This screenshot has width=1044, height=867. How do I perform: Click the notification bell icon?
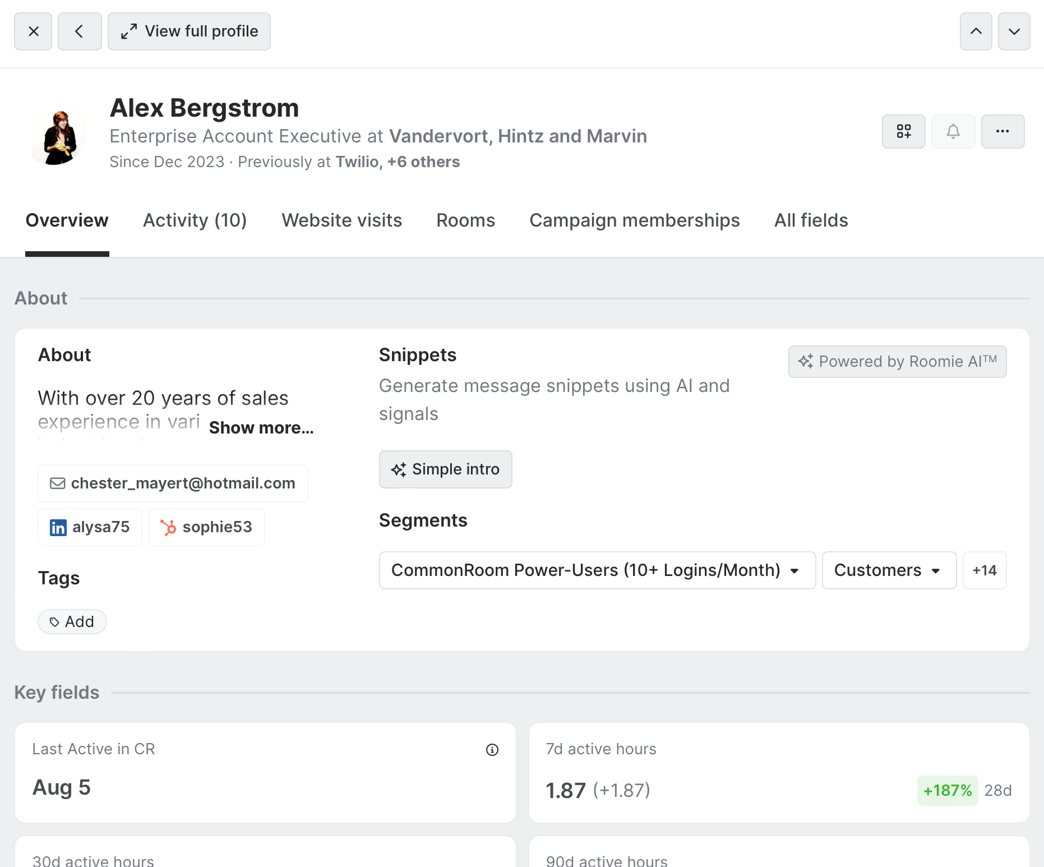(x=953, y=131)
